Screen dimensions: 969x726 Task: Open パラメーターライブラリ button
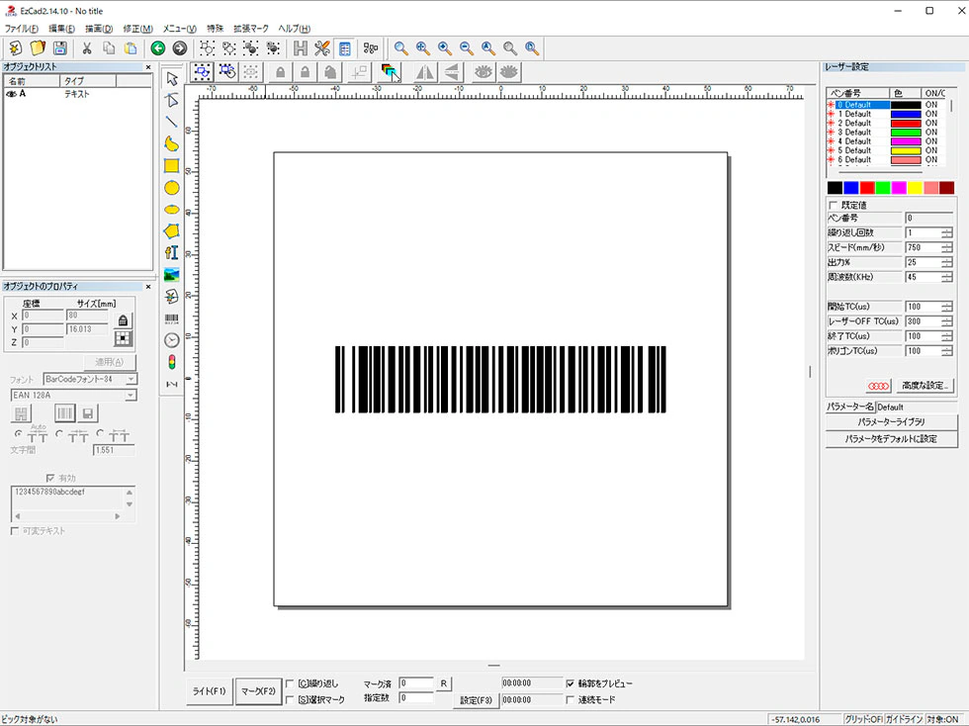click(891, 421)
